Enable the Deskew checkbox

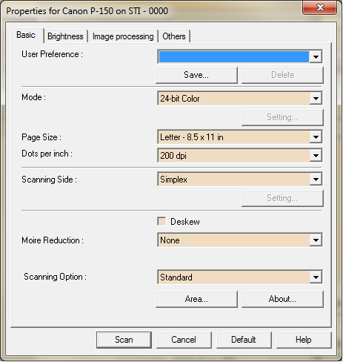(161, 221)
